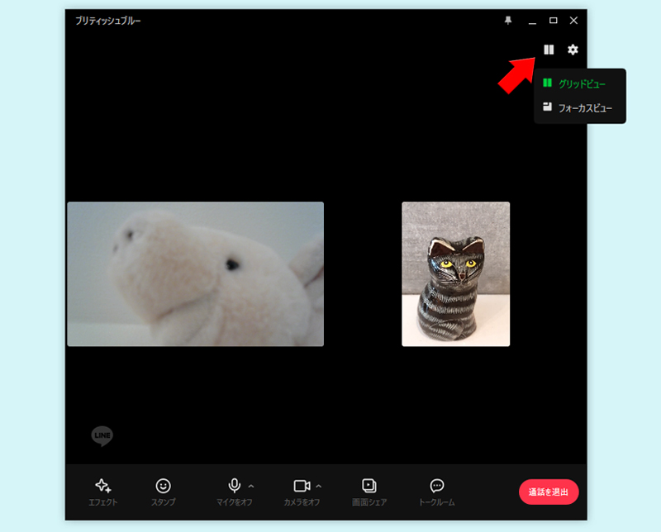Toggle the pin icon to keep window on top
This screenshot has width=661, height=532.
pos(507,20)
